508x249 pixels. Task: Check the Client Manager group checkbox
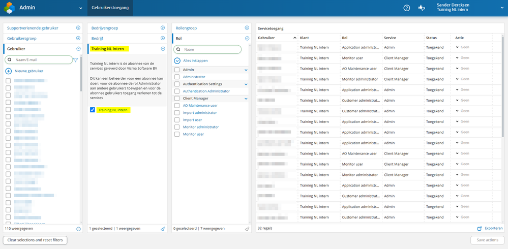177,99
